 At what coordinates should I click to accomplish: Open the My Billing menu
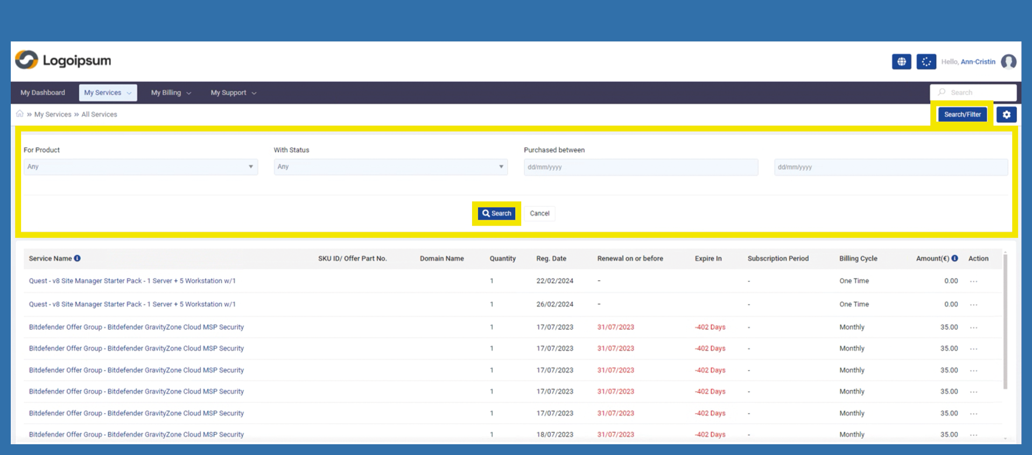point(171,93)
